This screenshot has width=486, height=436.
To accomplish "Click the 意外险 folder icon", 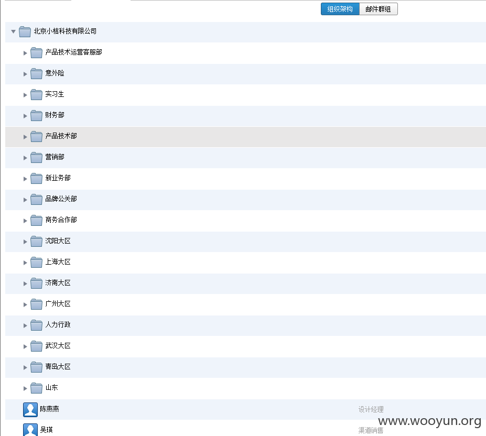I will coord(36,73).
